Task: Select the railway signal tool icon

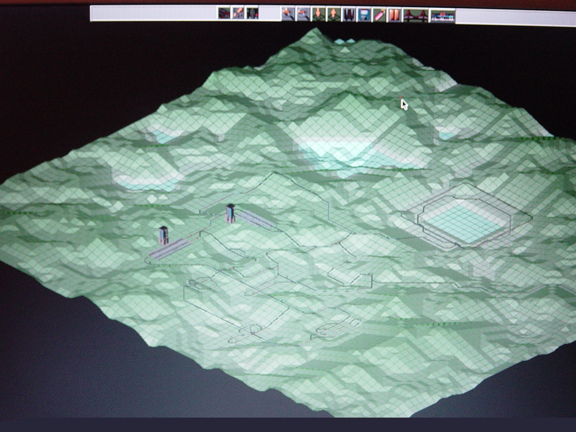Action: pos(252,13)
